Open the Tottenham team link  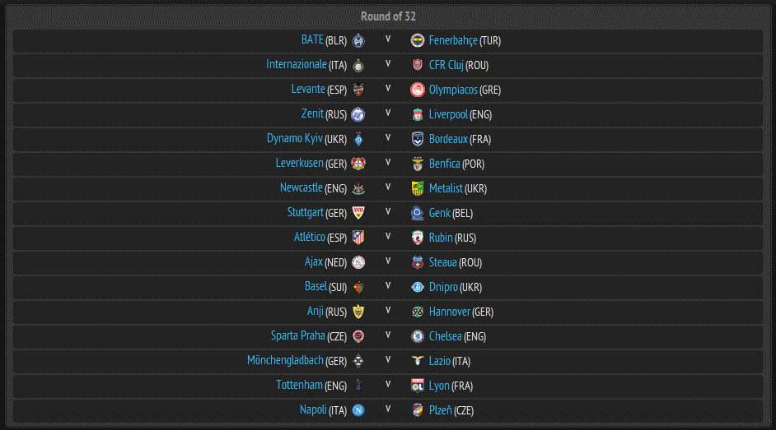point(299,385)
